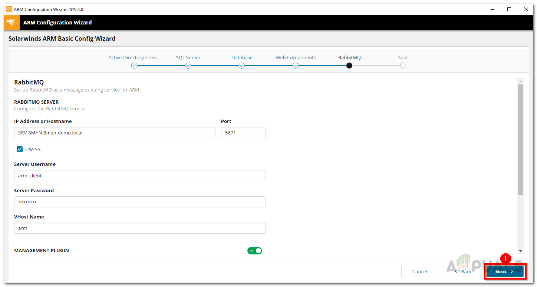Viewport: 537px width, 287px height.
Task: Click the 'IP Address or Hostname' field label
Action: (x=43, y=121)
